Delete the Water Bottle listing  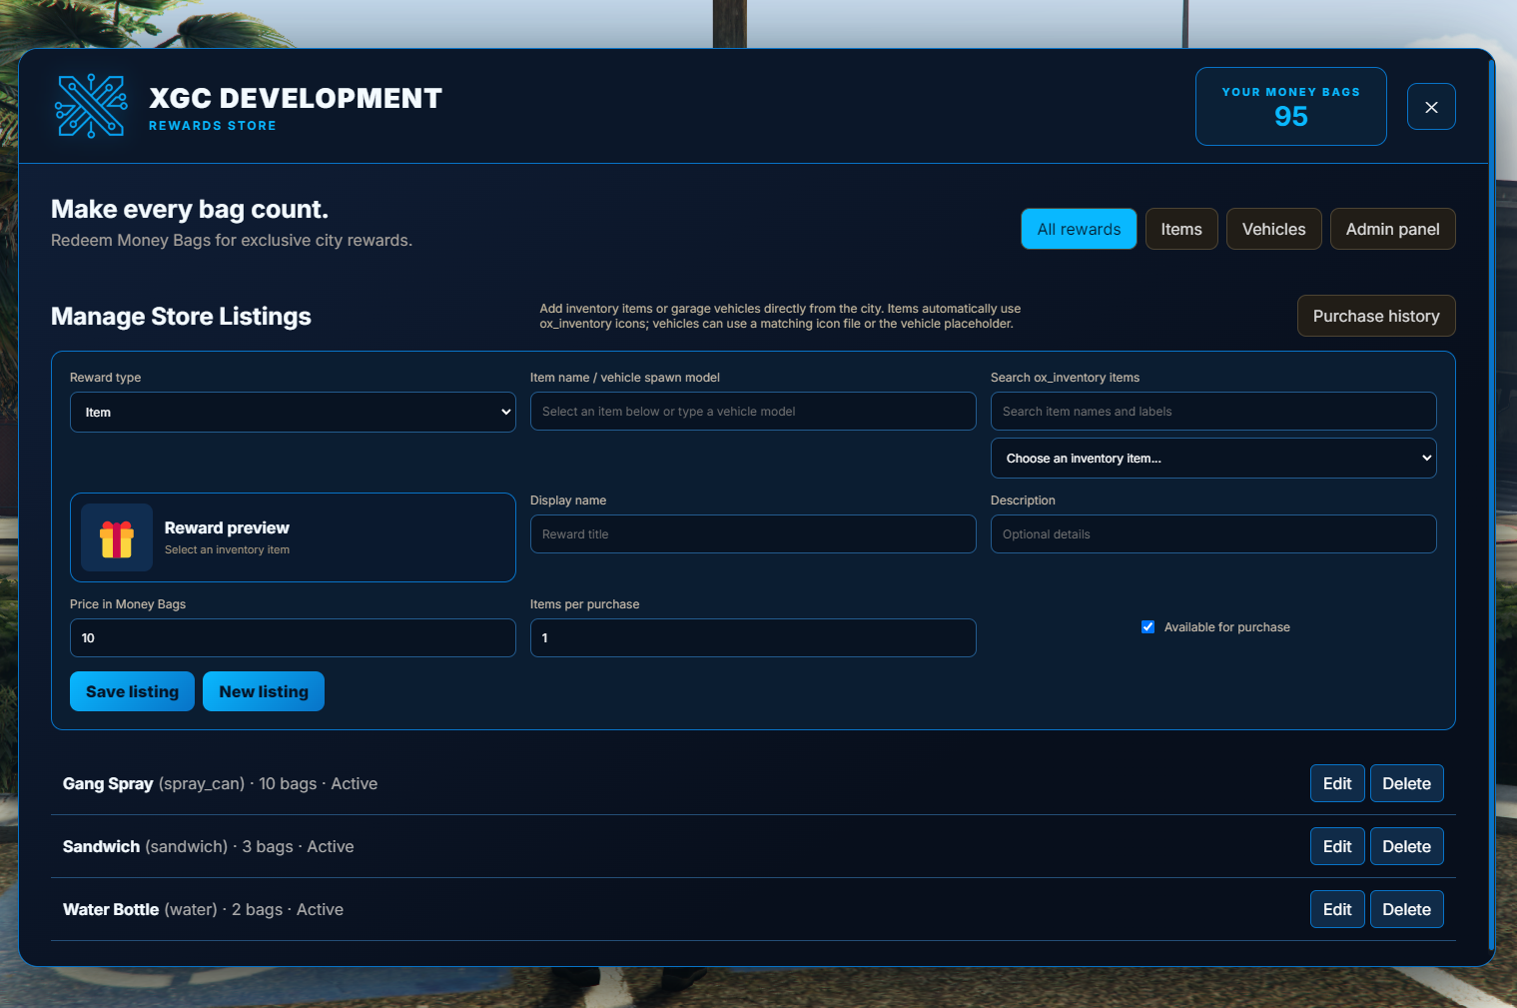(x=1406, y=909)
